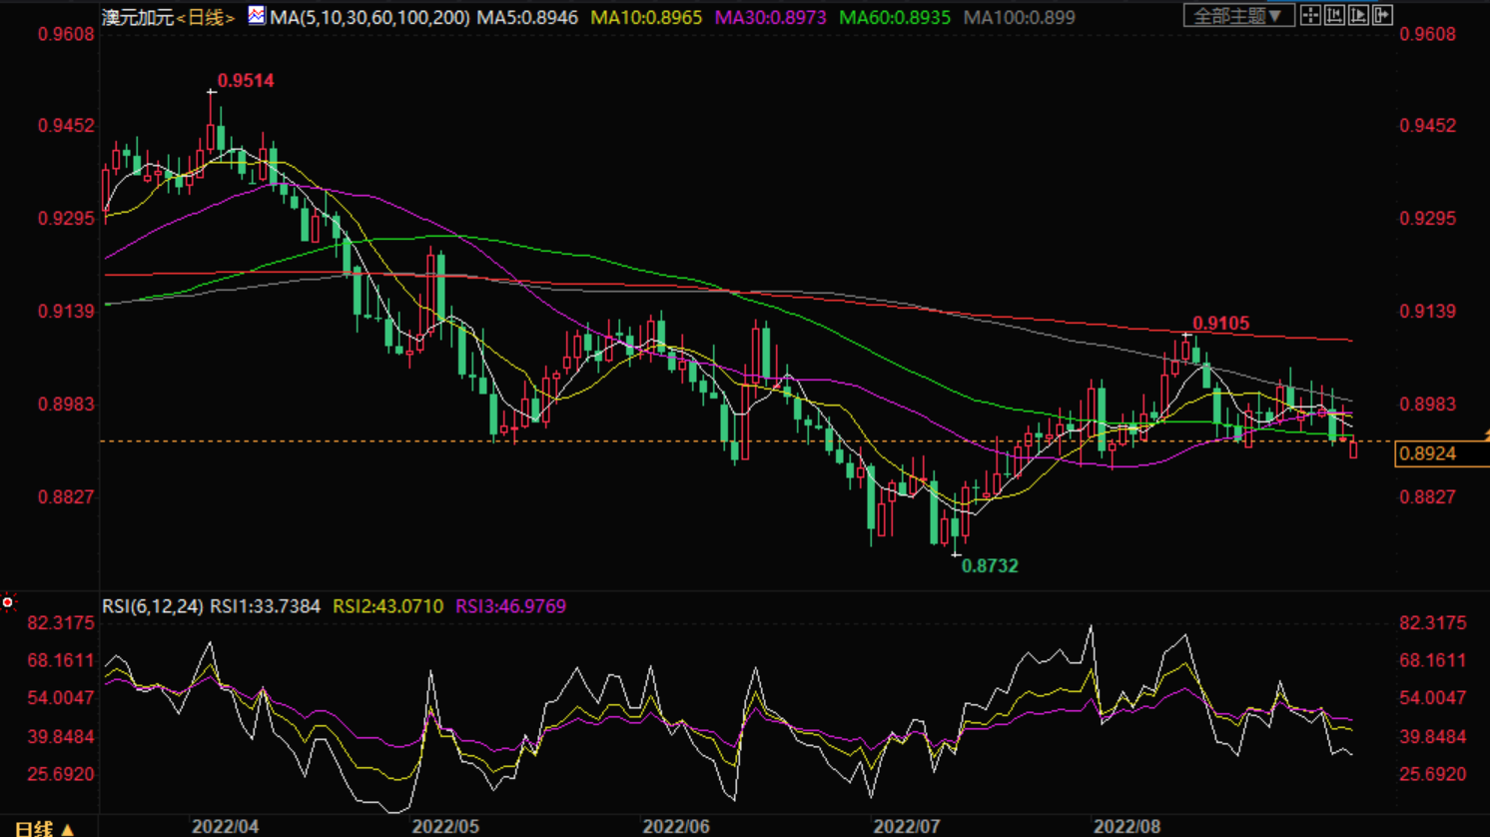Viewport: 1490px width, 837px height.
Task: Click the shrink-range icon with left-pointing arrow
Action: (x=1334, y=15)
